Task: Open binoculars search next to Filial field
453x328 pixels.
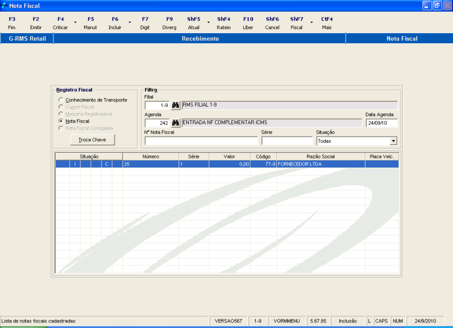Action: point(175,105)
